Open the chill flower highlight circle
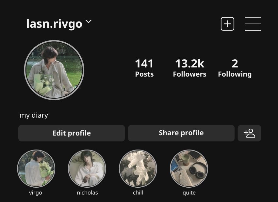278x202 pixels. point(138,168)
